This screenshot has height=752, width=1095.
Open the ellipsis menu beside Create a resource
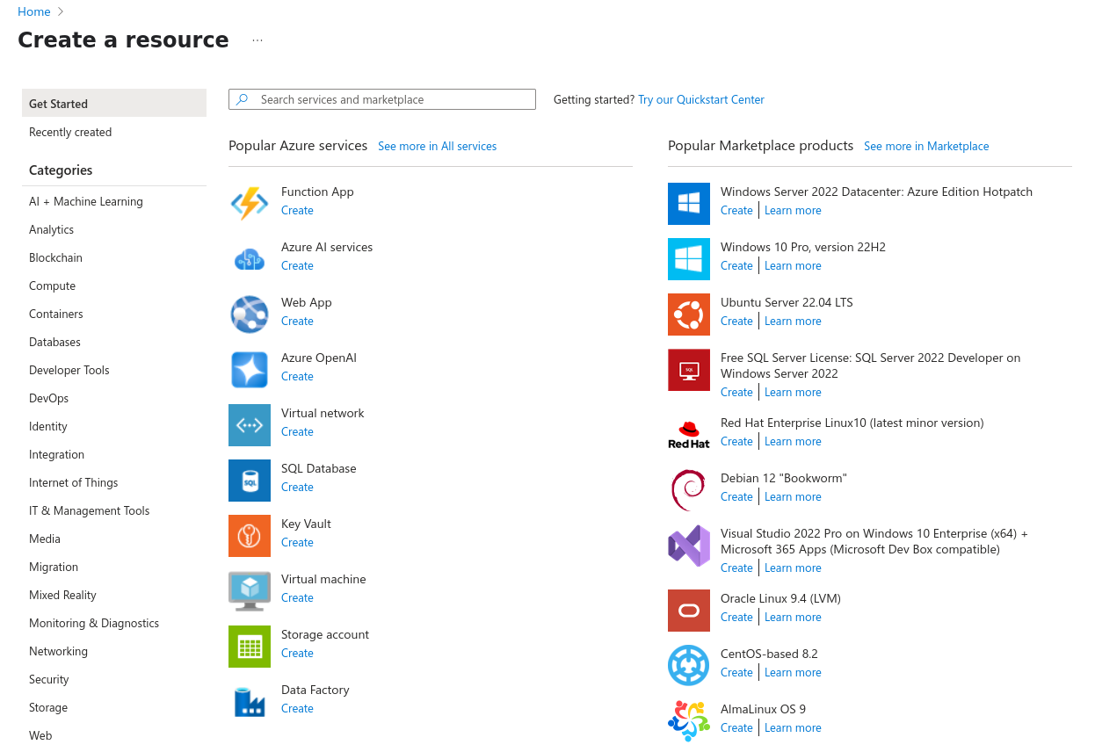click(x=257, y=40)
